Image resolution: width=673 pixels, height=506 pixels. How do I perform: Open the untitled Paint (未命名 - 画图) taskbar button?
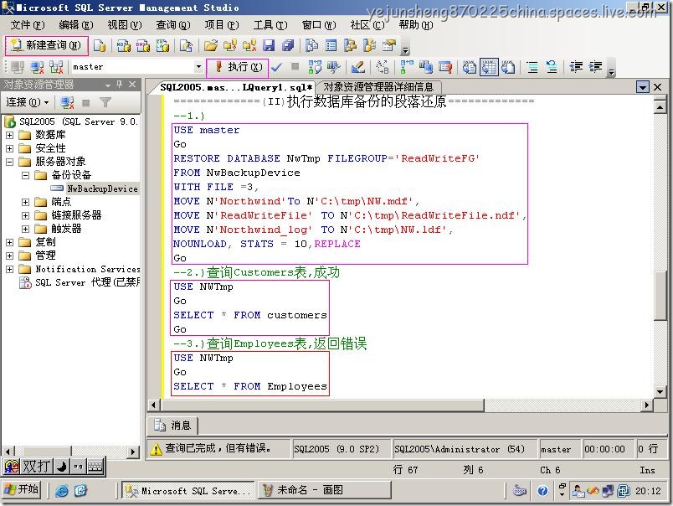point(324,490)
